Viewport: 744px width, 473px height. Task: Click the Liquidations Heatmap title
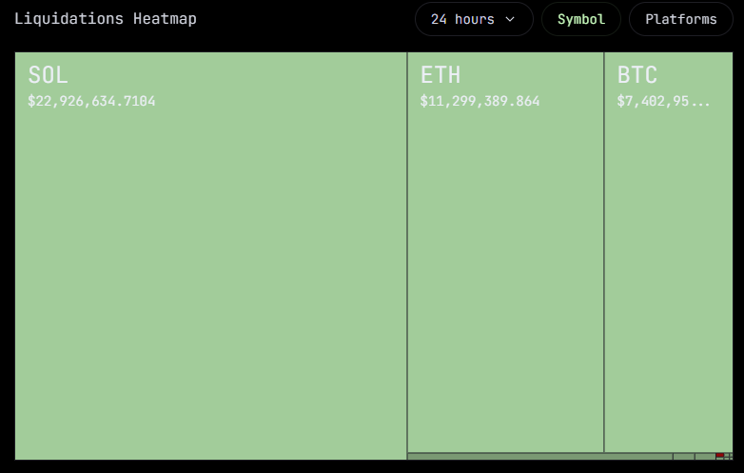(x=106, y=19)
